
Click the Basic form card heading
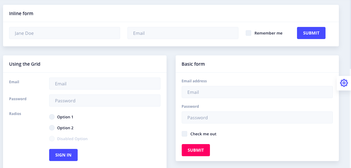coord(193,64)
